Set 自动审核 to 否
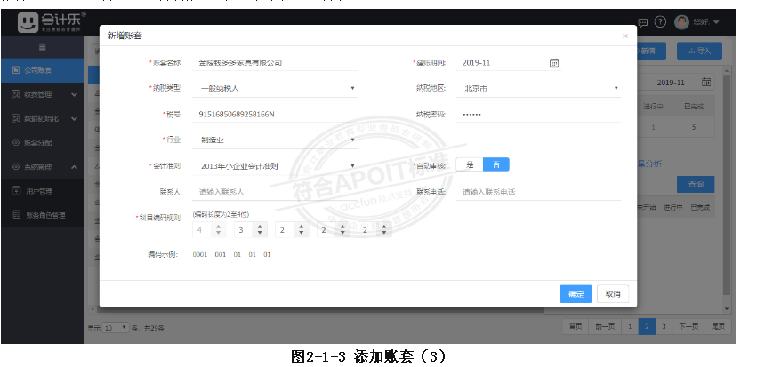The width and height of the screenshot is (765, 367). pos(496,164)
